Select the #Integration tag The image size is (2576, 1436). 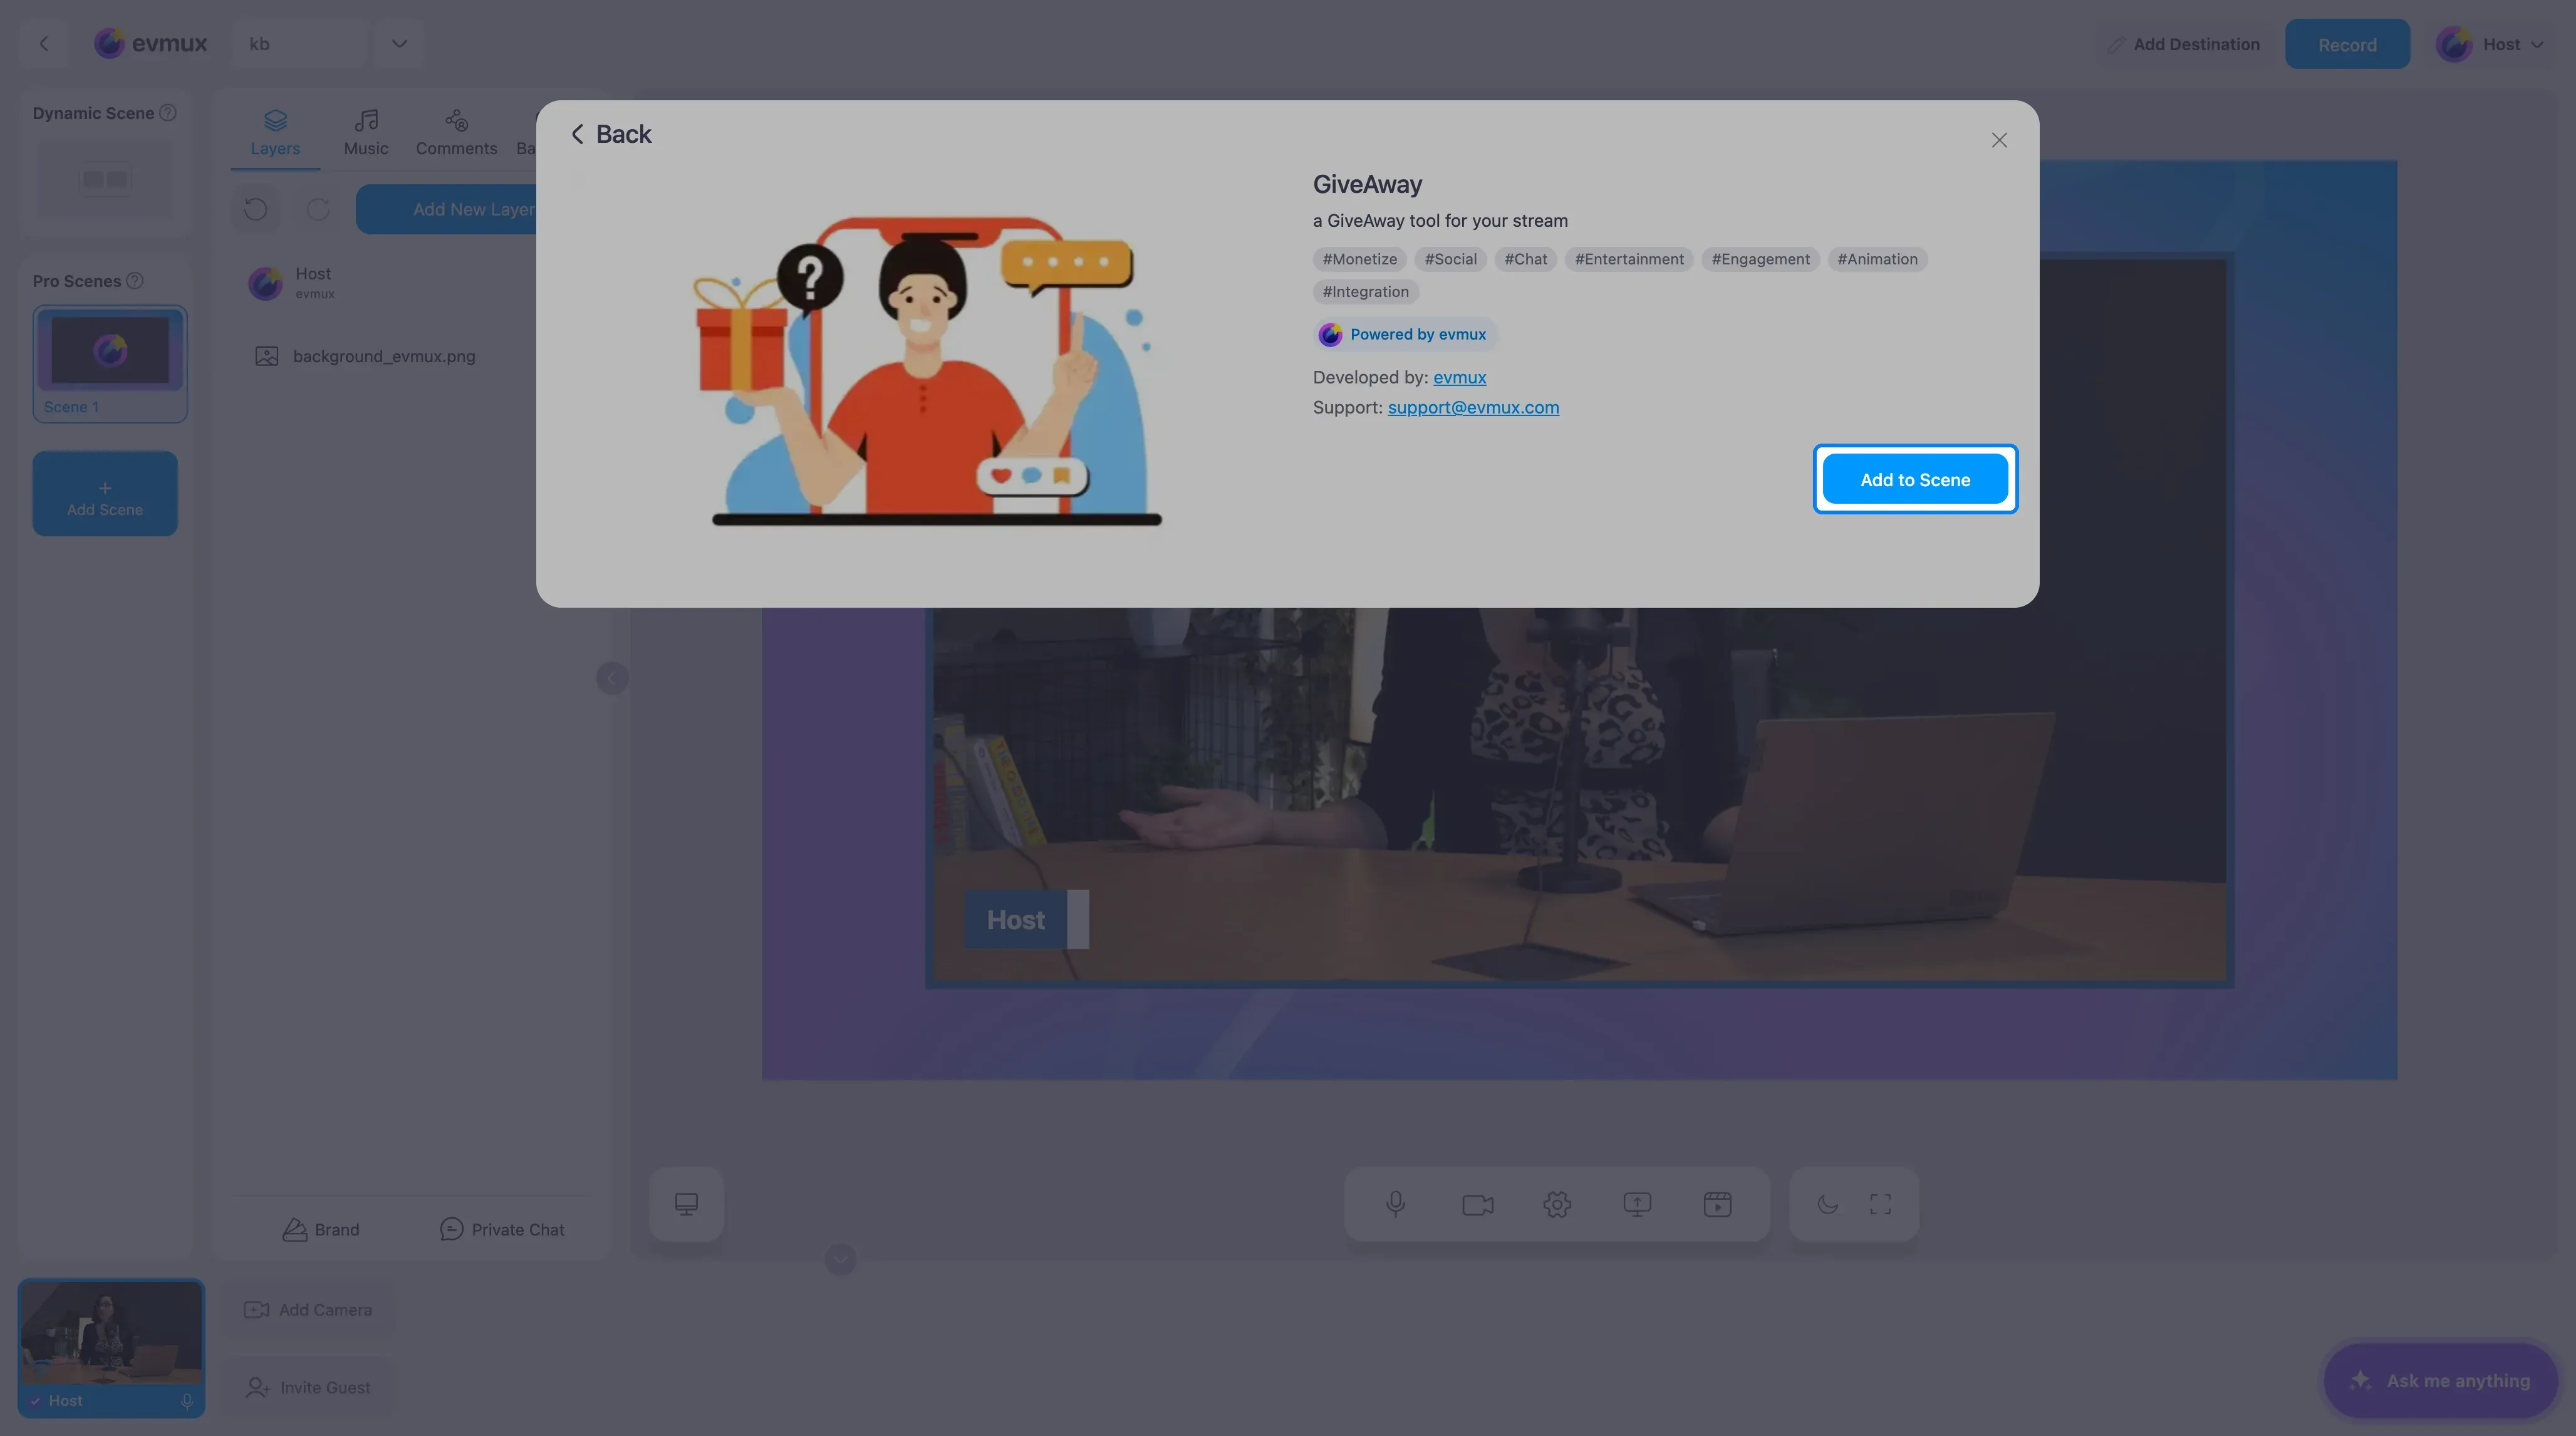[x=1365, y=292]
